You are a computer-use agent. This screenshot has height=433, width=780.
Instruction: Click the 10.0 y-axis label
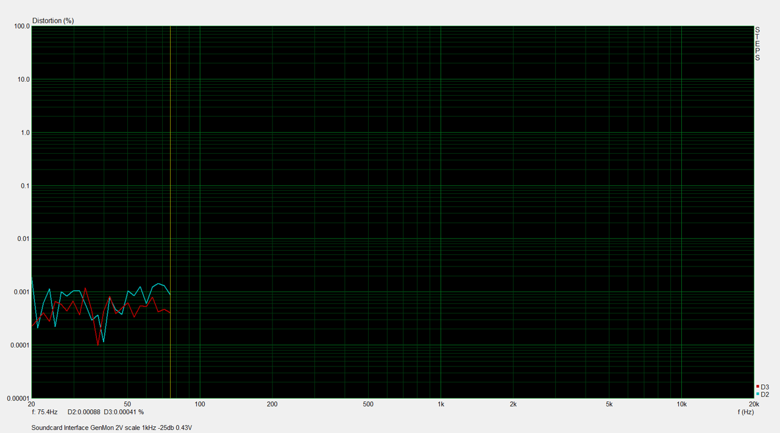click(24, 80)
